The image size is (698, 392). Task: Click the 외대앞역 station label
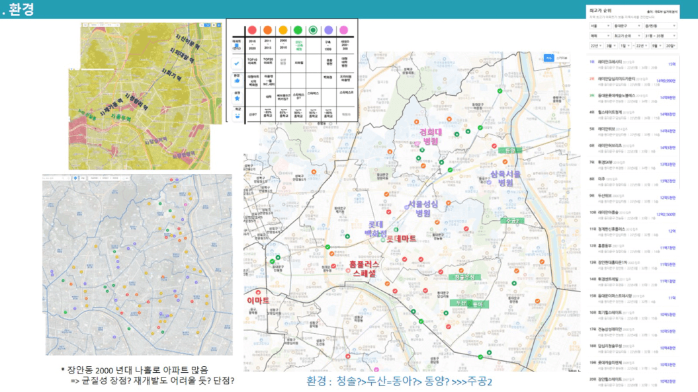182,55
